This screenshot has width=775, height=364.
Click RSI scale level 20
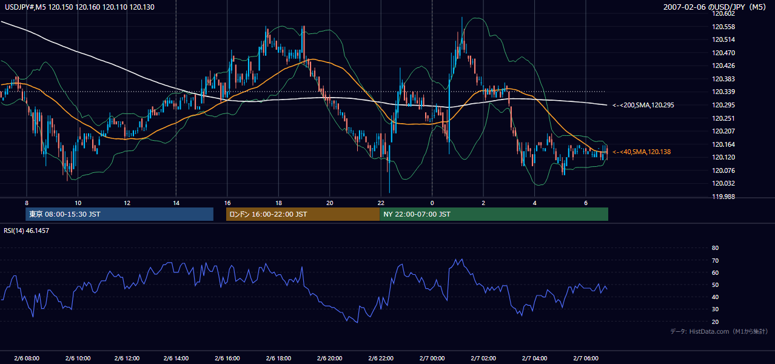click(716, 322)
